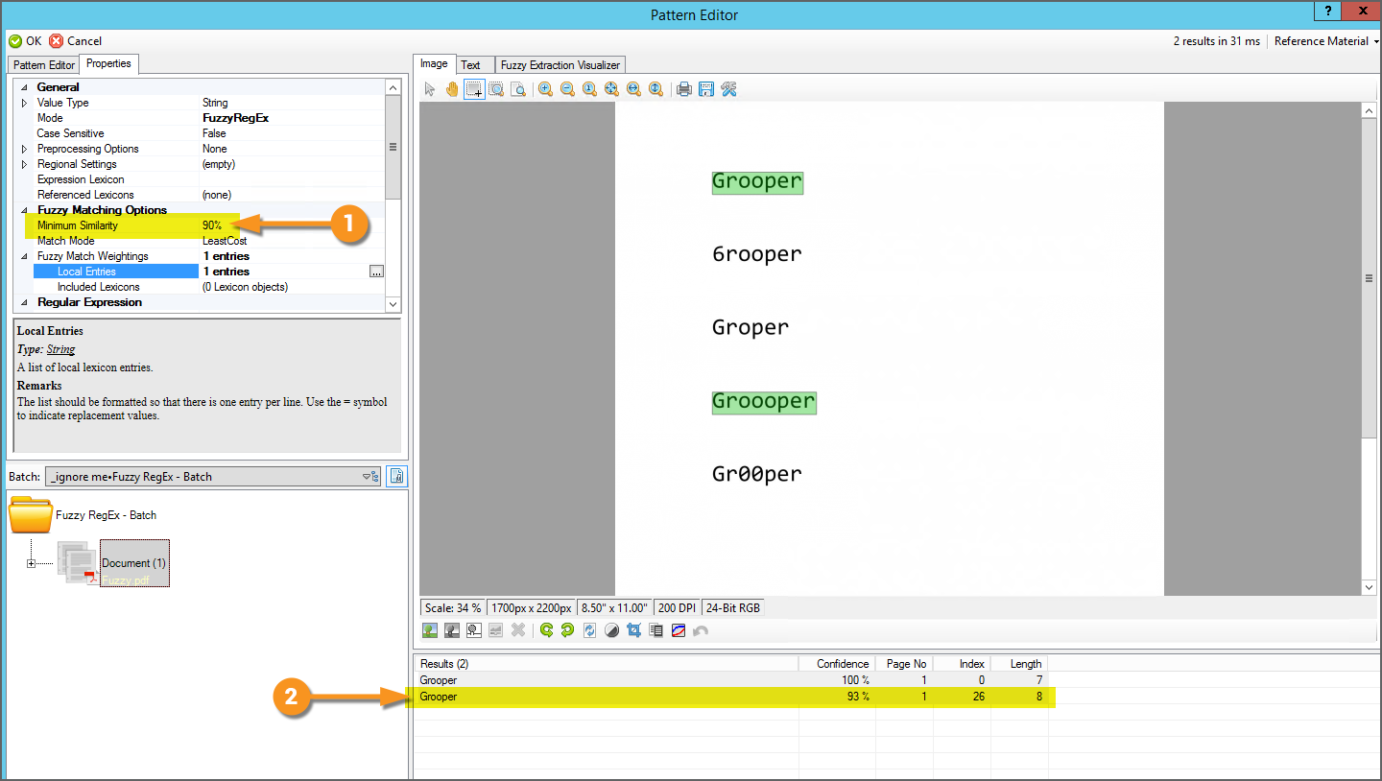Open the image tools settings

tap(728, 89)
